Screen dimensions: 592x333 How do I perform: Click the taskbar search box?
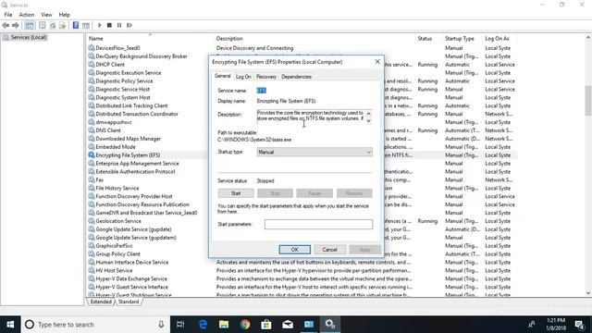(95, 325)
